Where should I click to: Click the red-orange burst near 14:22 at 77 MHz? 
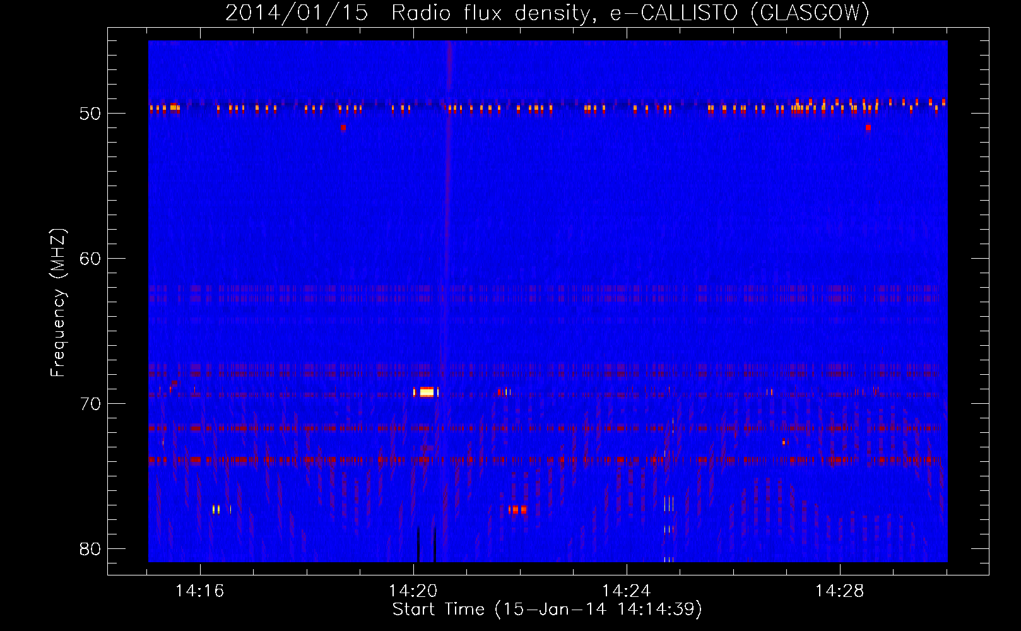click(x=517, y=509)
